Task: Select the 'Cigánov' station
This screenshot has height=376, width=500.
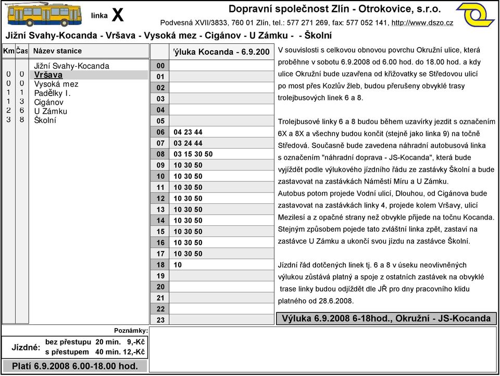Action: coord(48,102)
